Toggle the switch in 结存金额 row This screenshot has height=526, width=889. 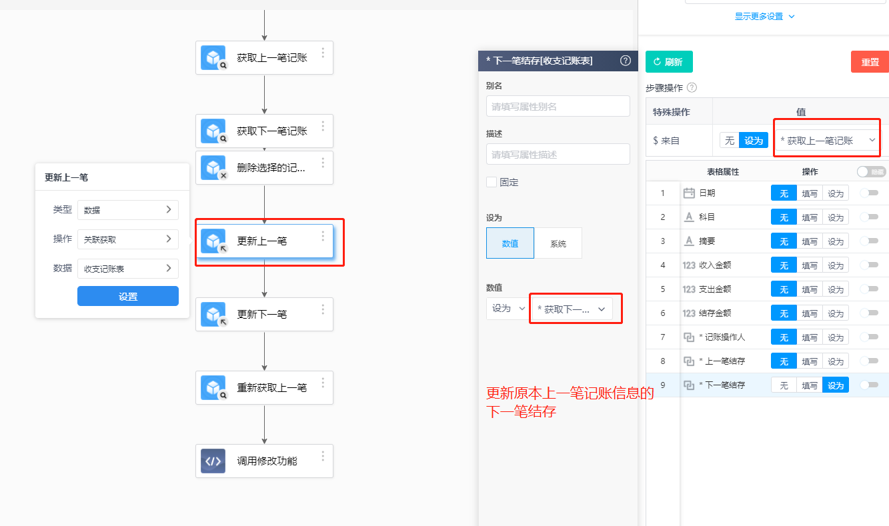[x=869, y=313]
